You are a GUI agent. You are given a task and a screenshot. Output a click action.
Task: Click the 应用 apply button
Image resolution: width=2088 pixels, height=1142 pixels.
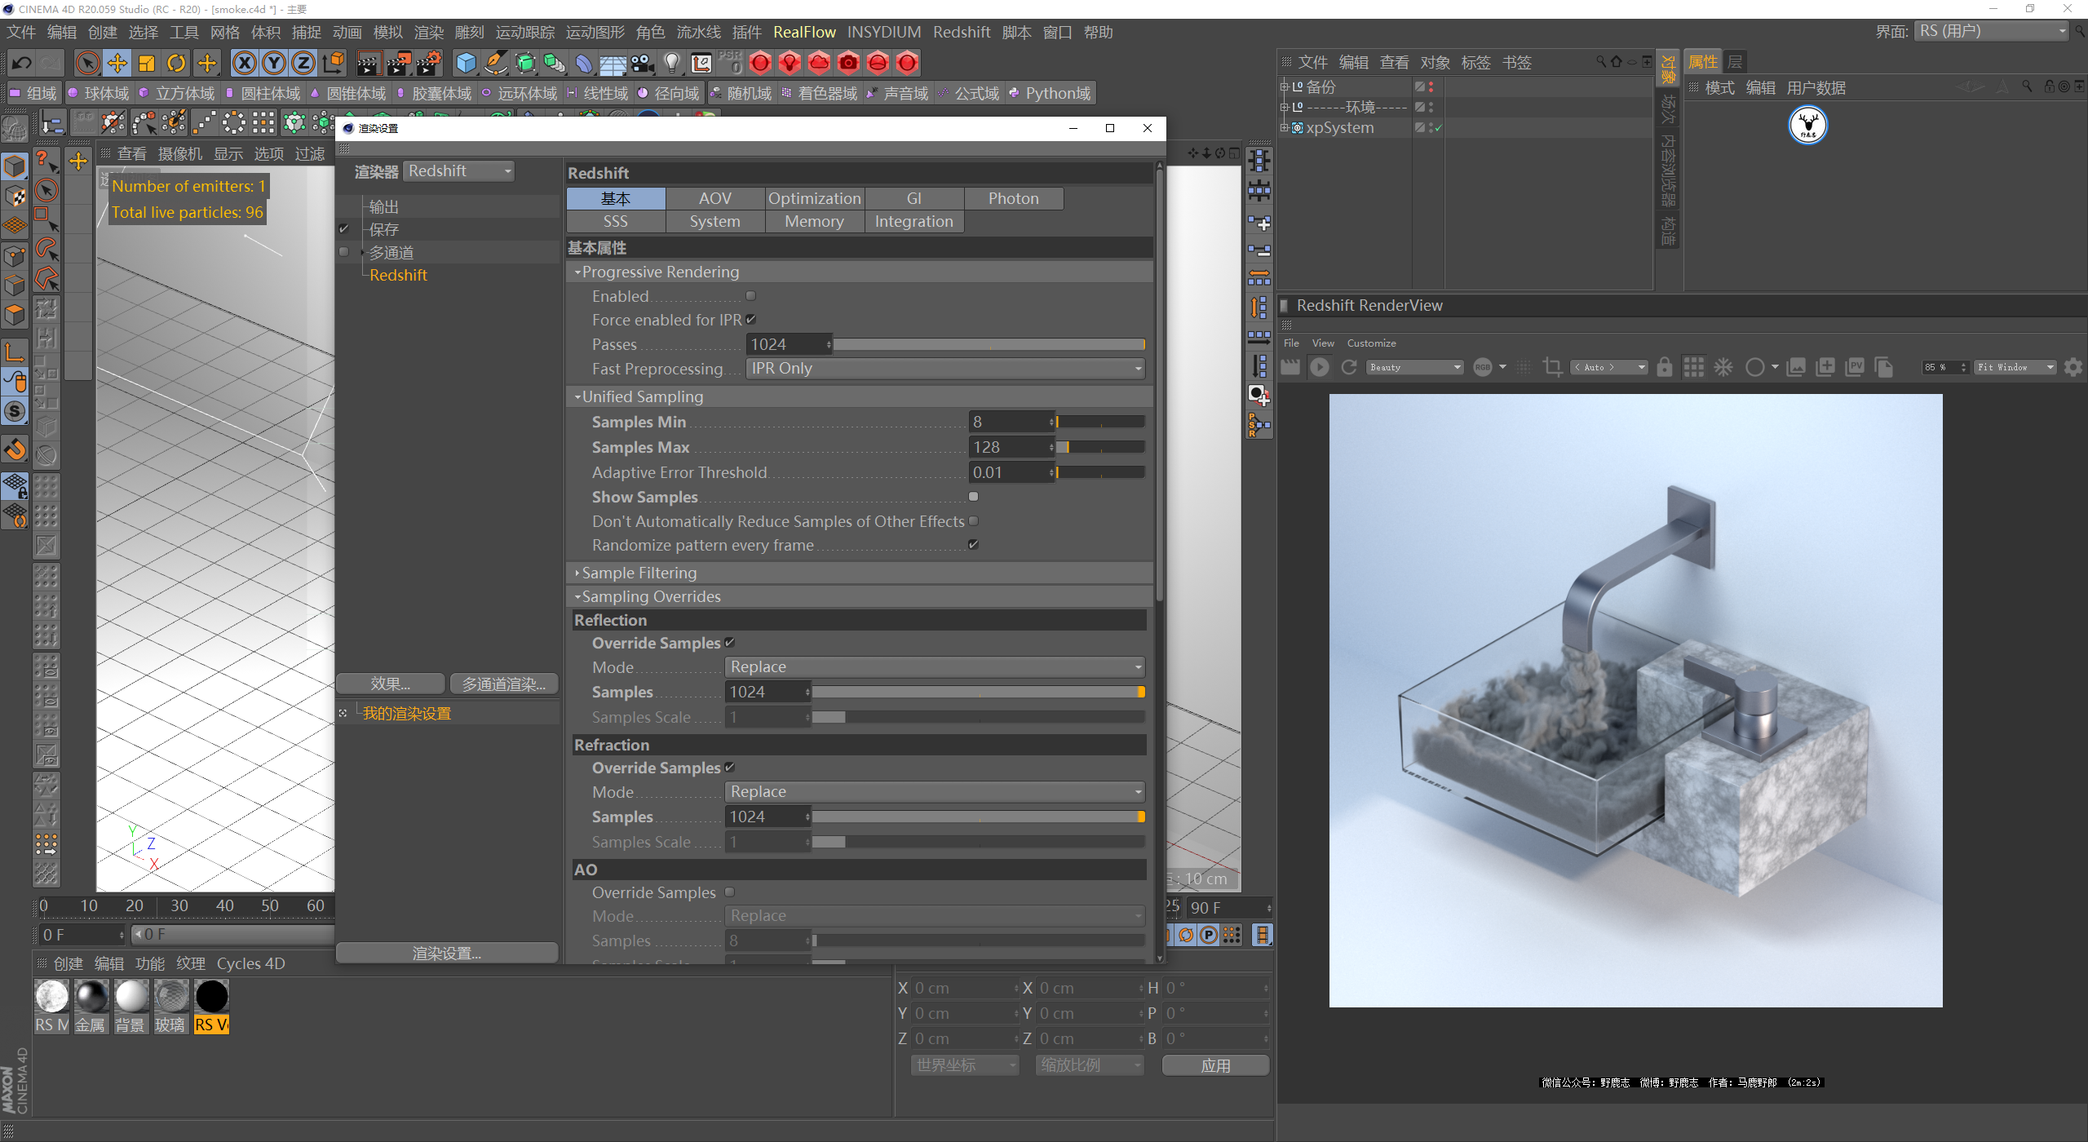pos(1215,1065)
